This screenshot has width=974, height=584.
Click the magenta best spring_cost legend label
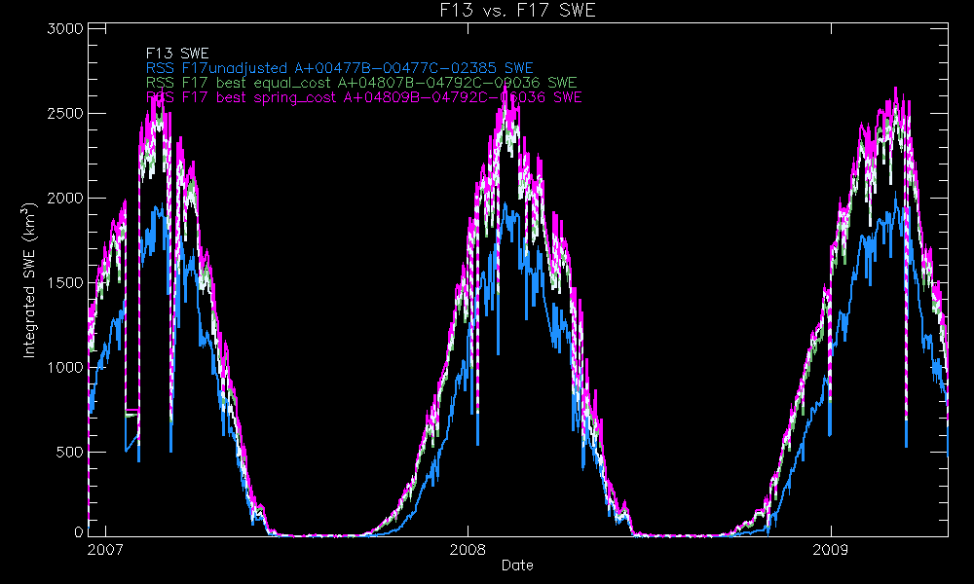click(363, 97)
